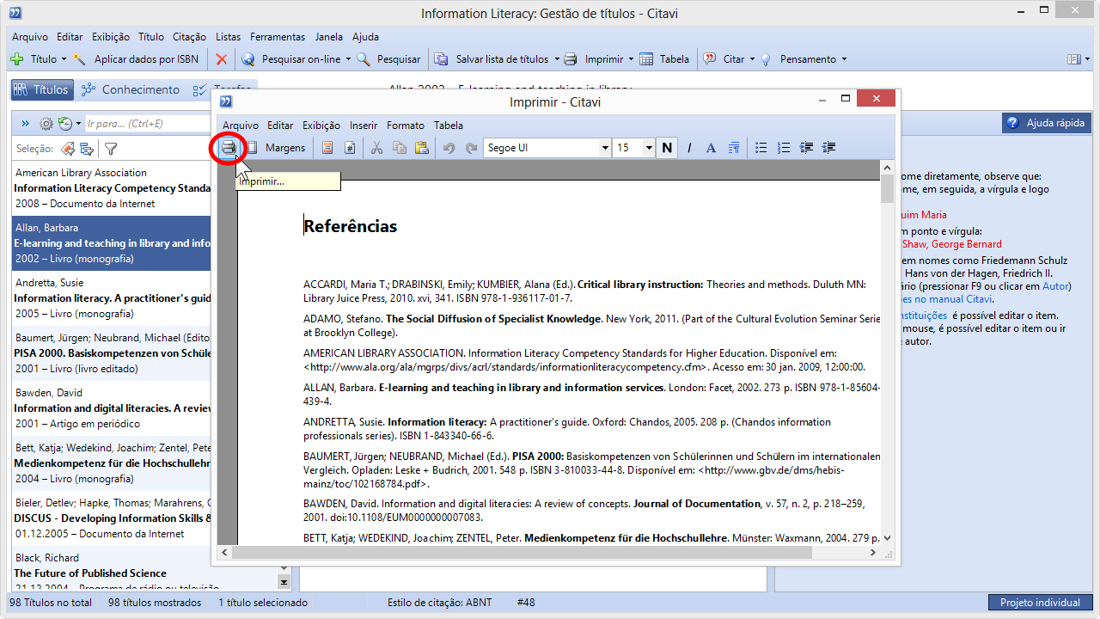Select Andretta, Susie entry in title list
This screenshot has width=1100, height=619.
pos(112,298)
